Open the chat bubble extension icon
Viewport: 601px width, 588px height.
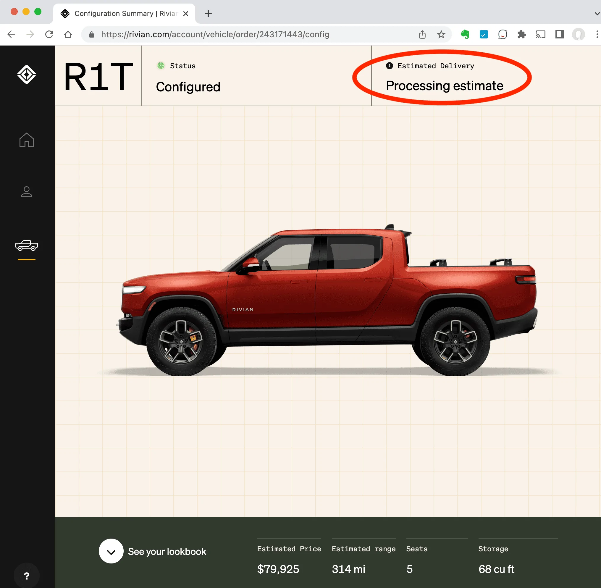click(503, 34)
